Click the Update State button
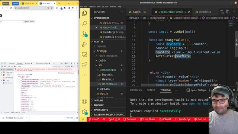 [x=29, y=22]
